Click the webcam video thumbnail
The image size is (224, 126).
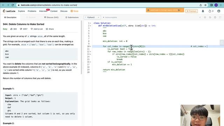(x=200, y=115)
